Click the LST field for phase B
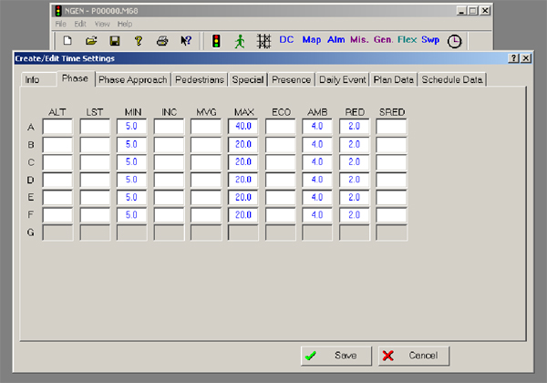This screenshot has width=547, height=383. tap(95, 144)
